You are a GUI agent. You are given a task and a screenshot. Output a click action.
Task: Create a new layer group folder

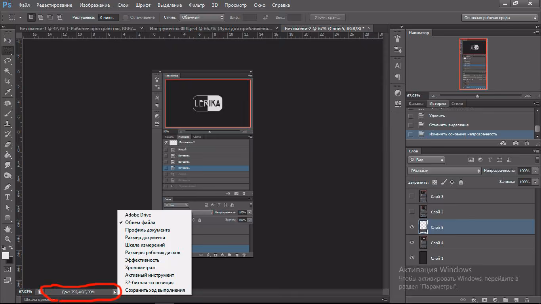coord(505,300)
